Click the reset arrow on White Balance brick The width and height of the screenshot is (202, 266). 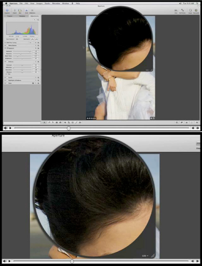click(x=36, y=45)
